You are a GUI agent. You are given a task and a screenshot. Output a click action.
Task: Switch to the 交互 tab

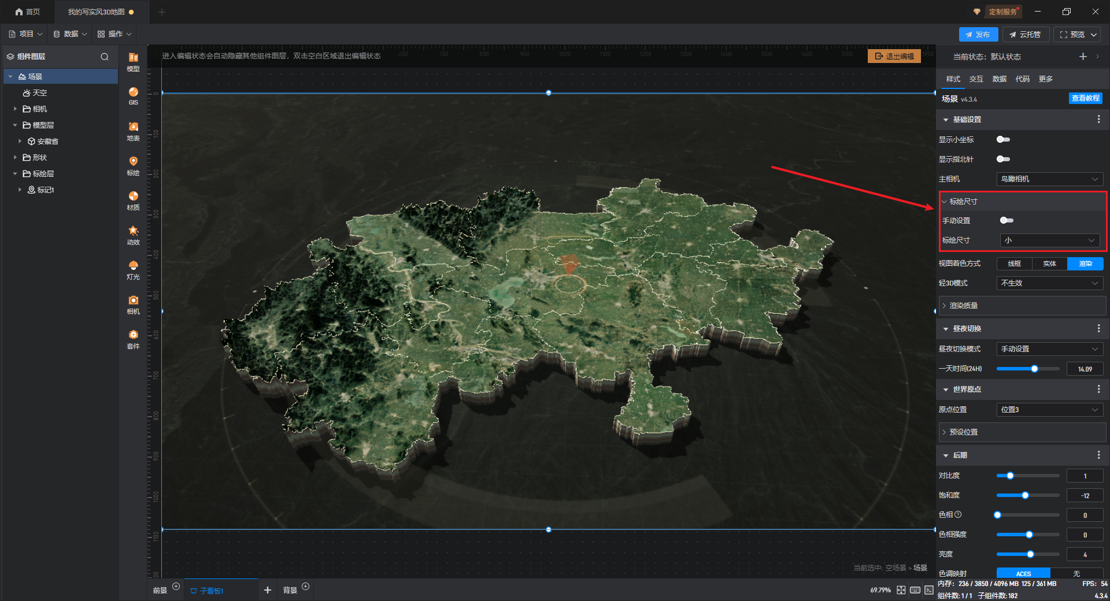tap(976, 79)
